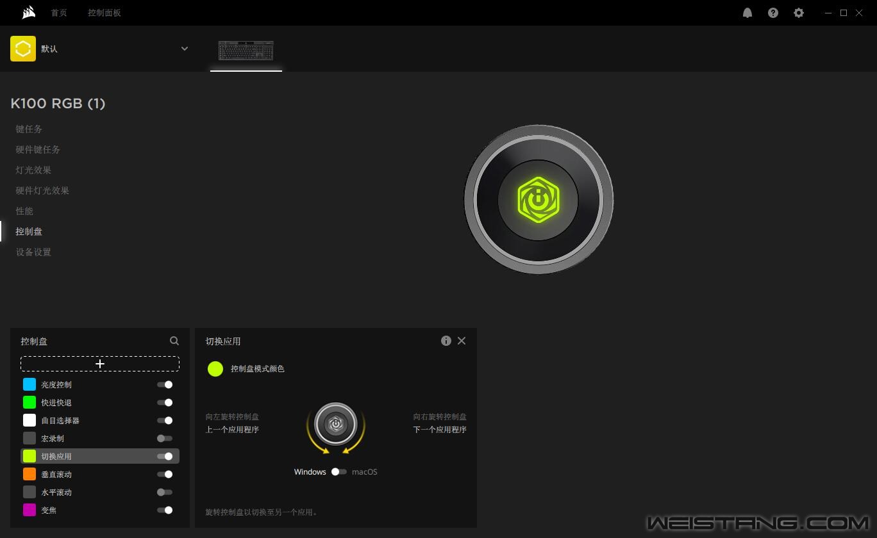Click the gray 宏录制 color swatch
This screenshot has height=538, width=877.
29,438
